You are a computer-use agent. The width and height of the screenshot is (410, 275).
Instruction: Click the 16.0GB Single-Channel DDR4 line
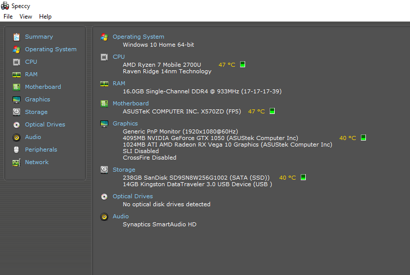202,91
